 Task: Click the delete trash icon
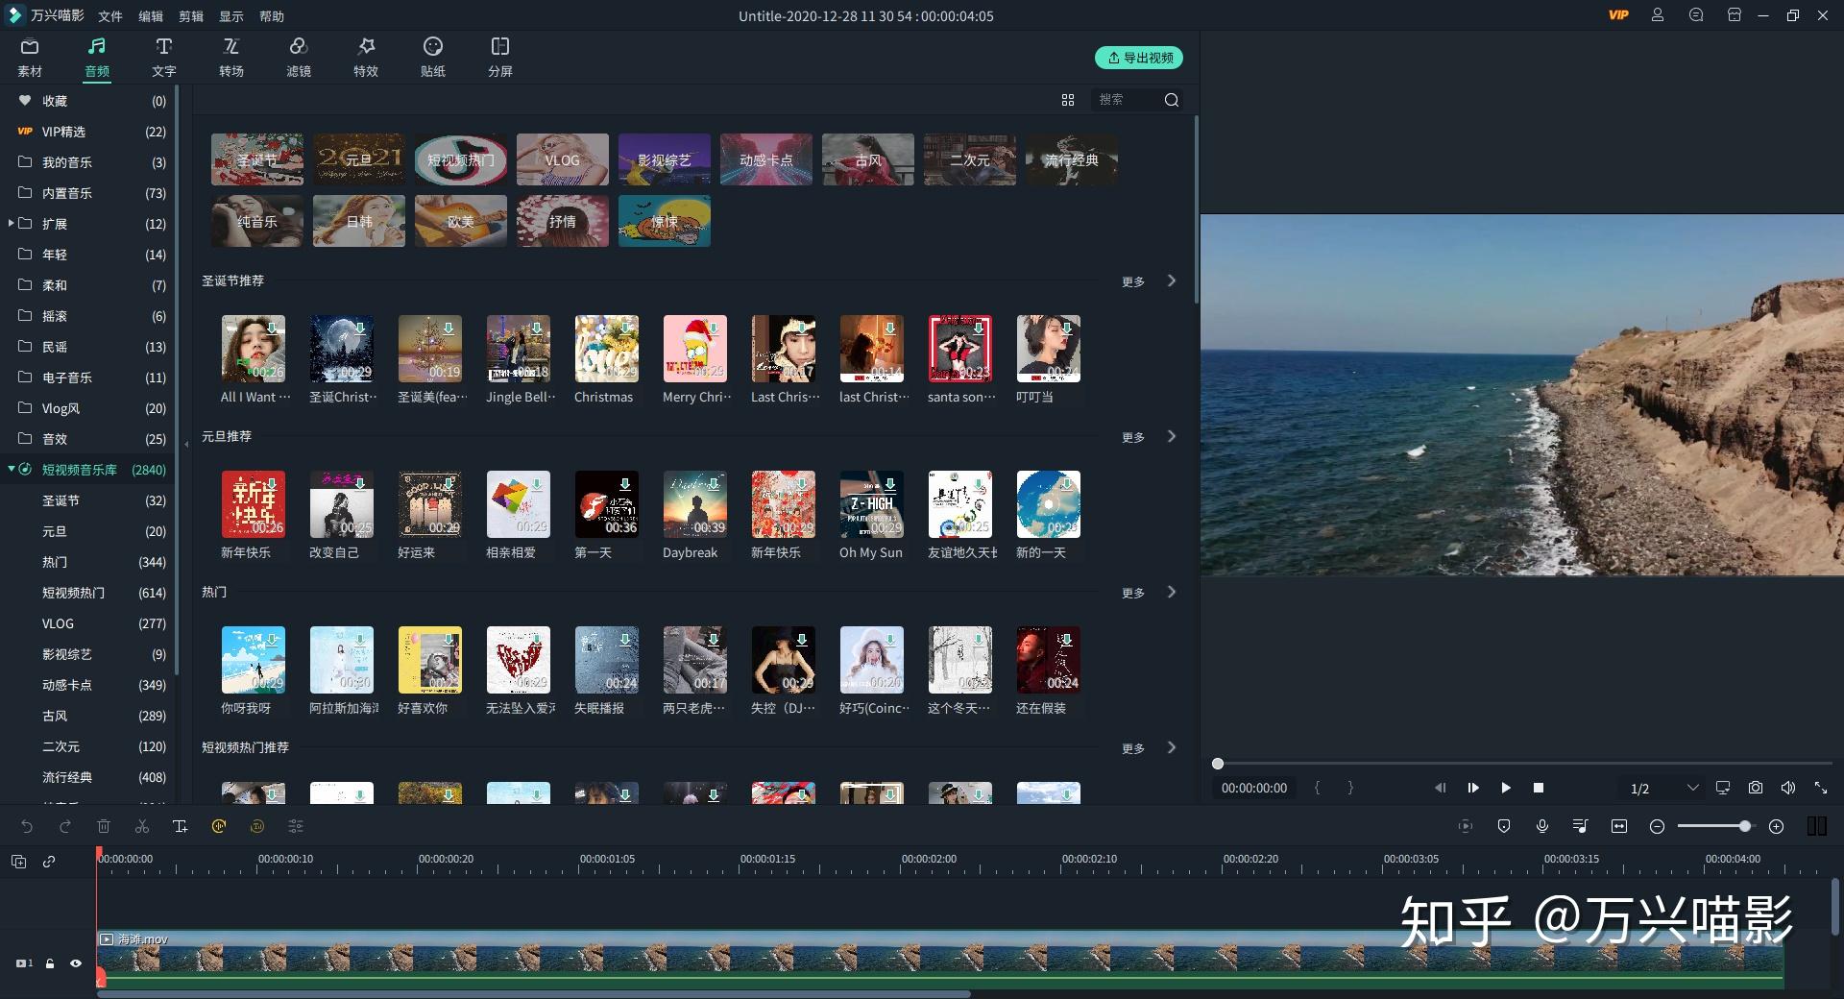point(104,826)
